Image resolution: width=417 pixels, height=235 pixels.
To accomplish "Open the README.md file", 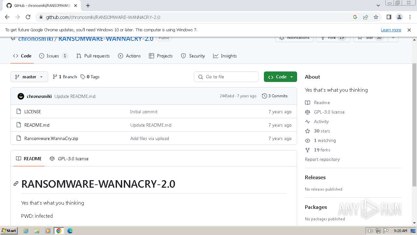I will tap(37, 125).
